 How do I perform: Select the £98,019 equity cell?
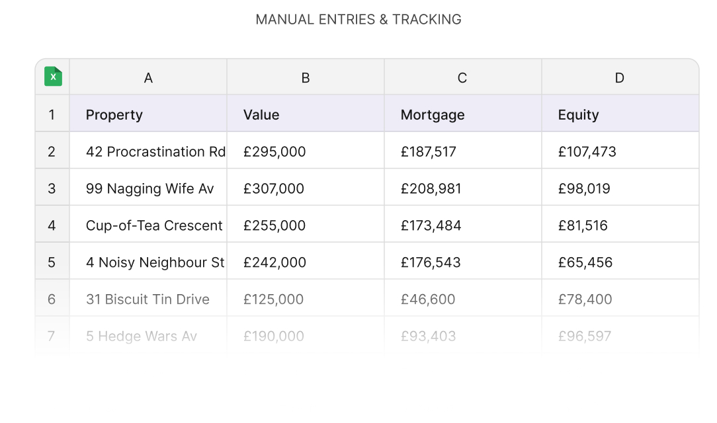point(584,189)
